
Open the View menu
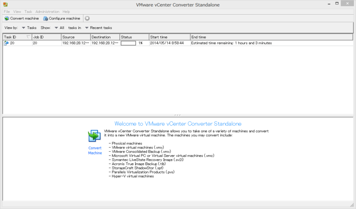point(17,12)
